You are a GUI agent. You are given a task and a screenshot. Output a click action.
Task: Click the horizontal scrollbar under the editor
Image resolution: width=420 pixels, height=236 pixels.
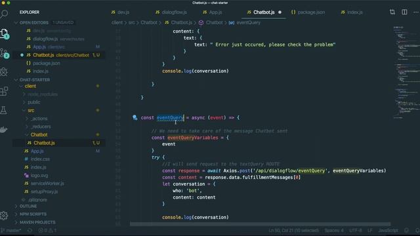pyautogui.click(x=260, y=224)
